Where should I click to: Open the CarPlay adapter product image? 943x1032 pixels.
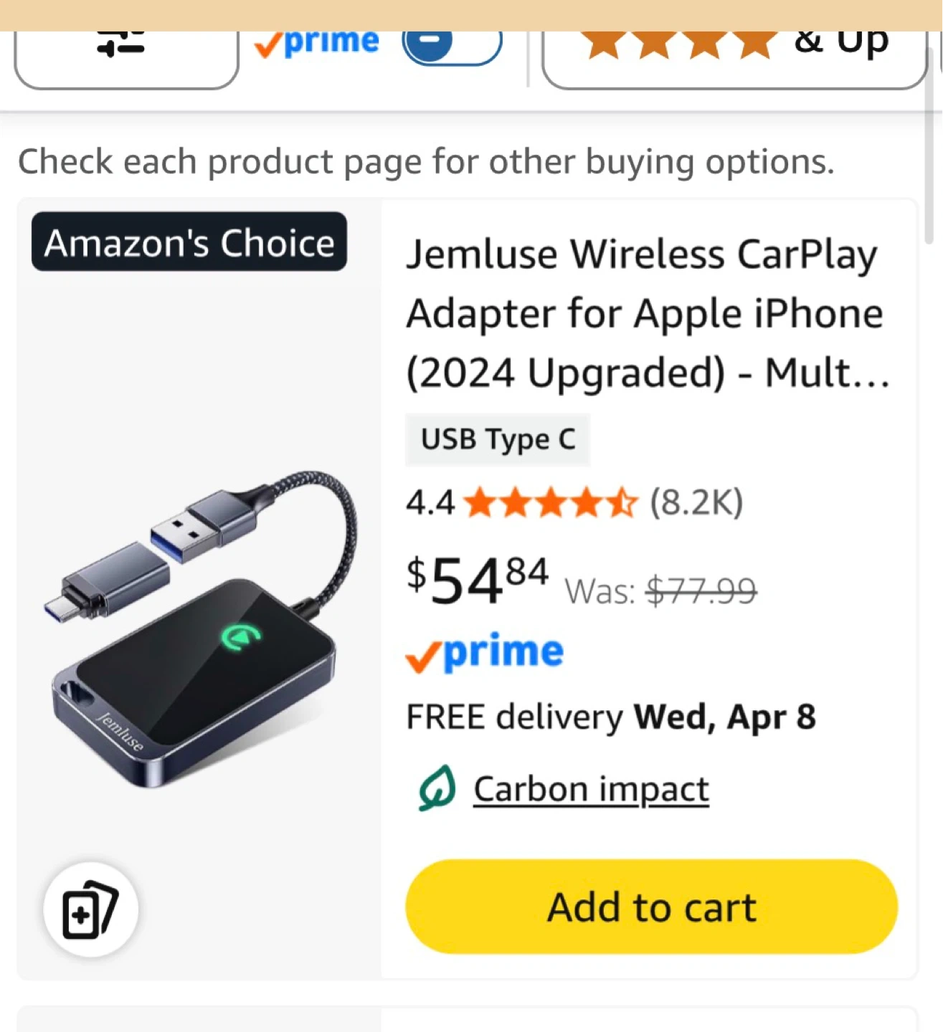[199, 623]
